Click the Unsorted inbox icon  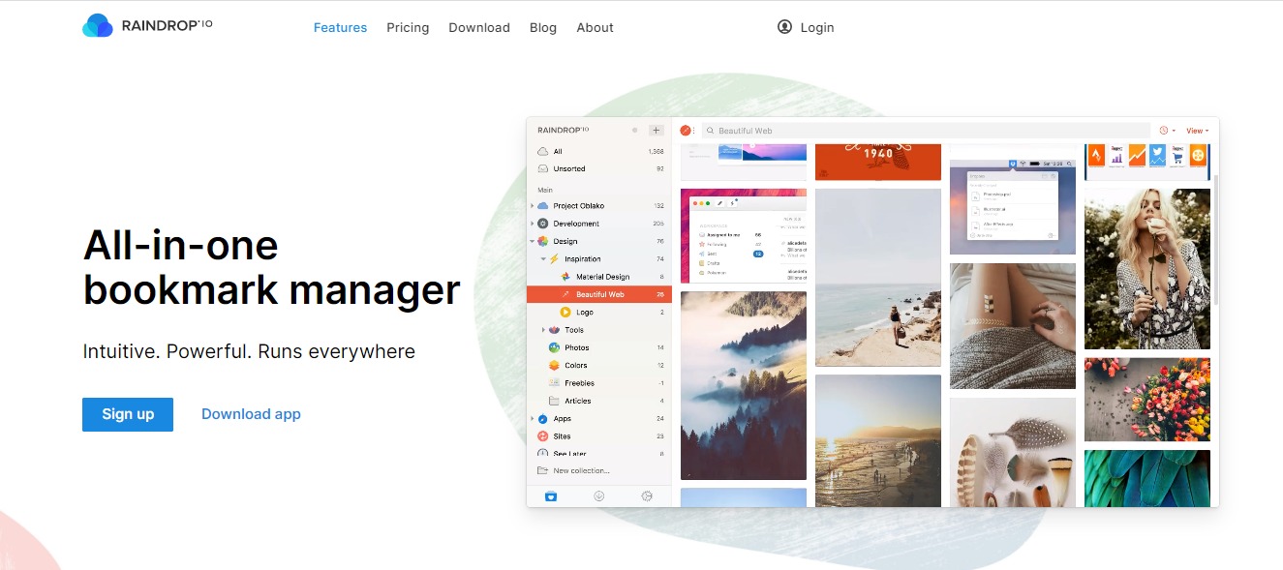coord(543,169)
